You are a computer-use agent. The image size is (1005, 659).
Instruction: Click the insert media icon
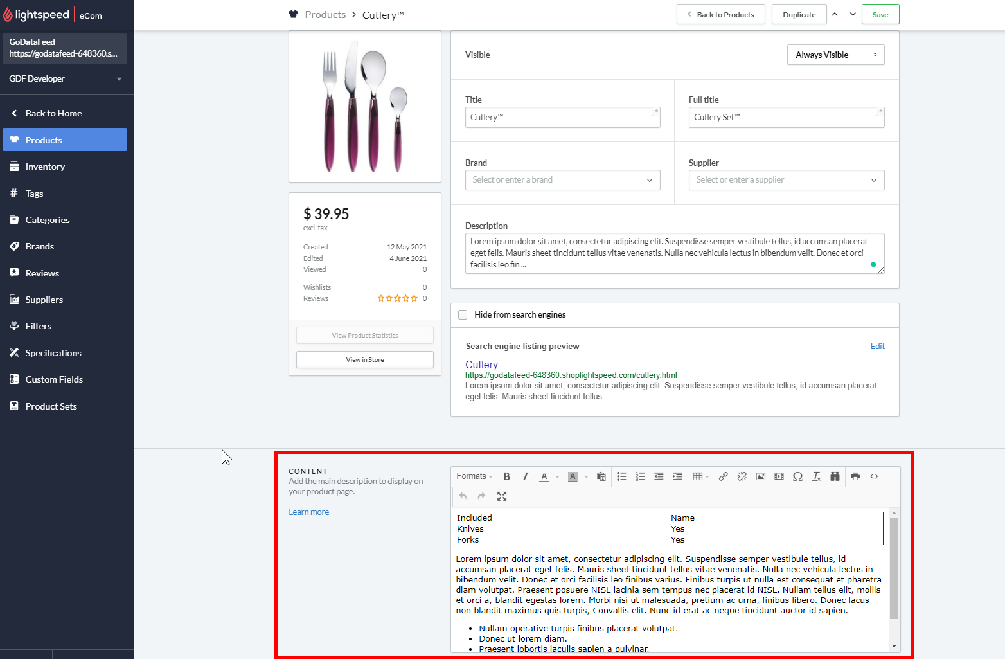click(x=779, y=476)
